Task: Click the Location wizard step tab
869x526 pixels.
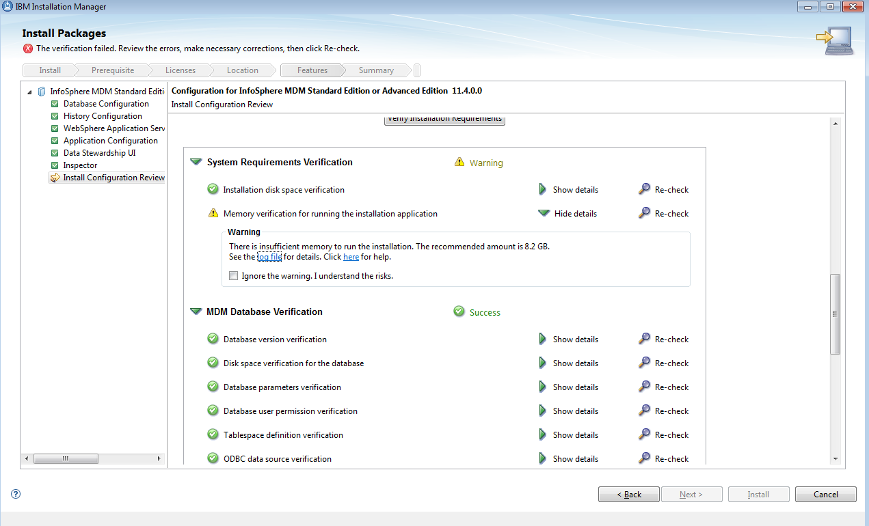Action: [243, 70]
